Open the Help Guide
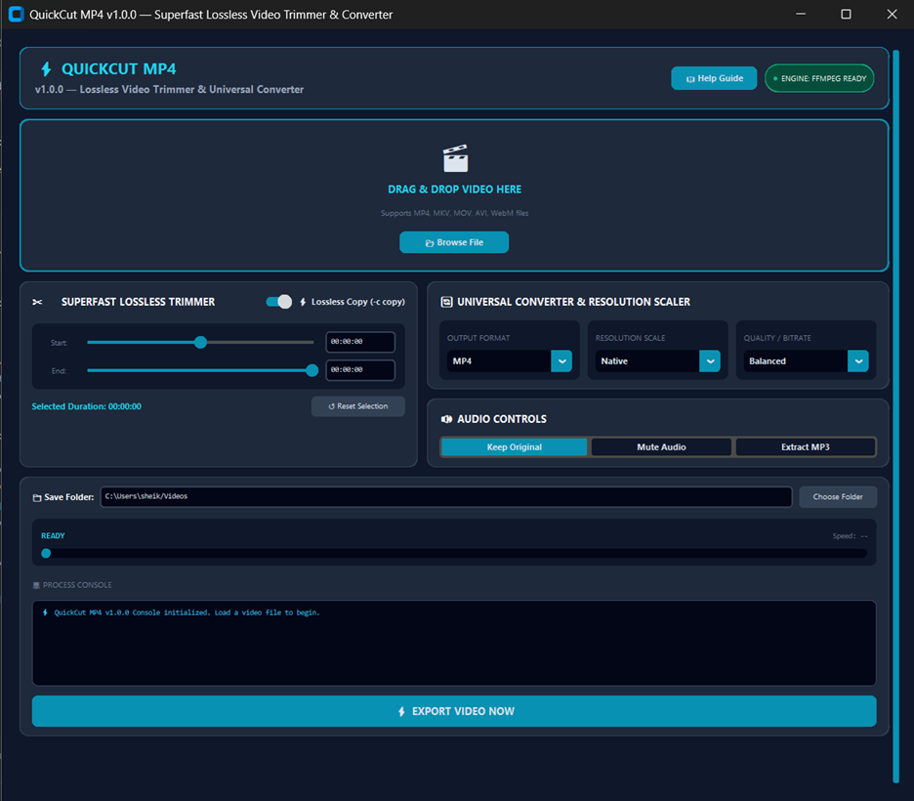Image resolution: width=914 pixels, height=801 pixels. coord(714,78)
